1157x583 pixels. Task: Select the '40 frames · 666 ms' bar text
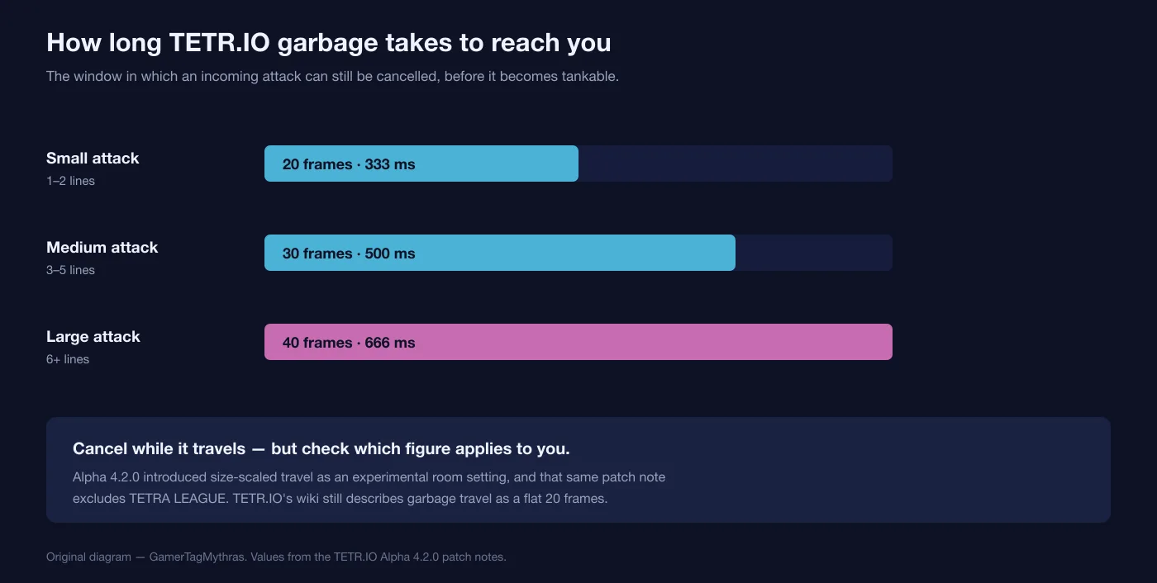pos(349,343)
